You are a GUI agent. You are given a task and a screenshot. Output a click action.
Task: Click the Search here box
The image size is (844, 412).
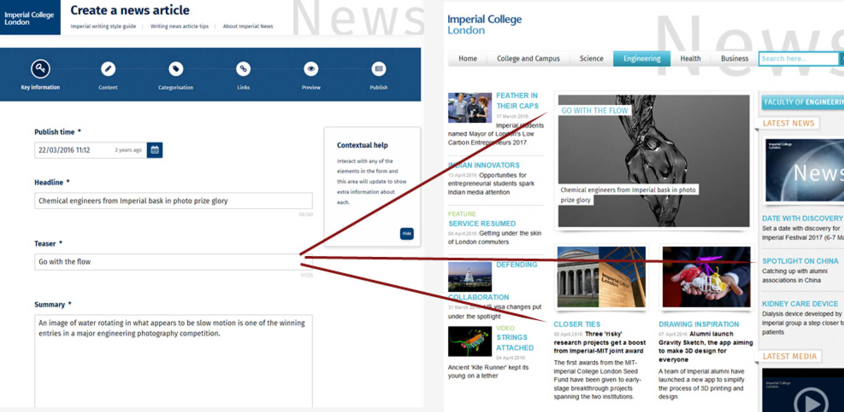click(798, 59)
